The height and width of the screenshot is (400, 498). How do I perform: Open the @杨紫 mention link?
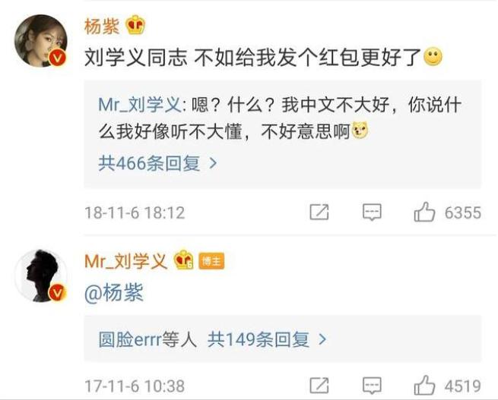click(114, 292)
